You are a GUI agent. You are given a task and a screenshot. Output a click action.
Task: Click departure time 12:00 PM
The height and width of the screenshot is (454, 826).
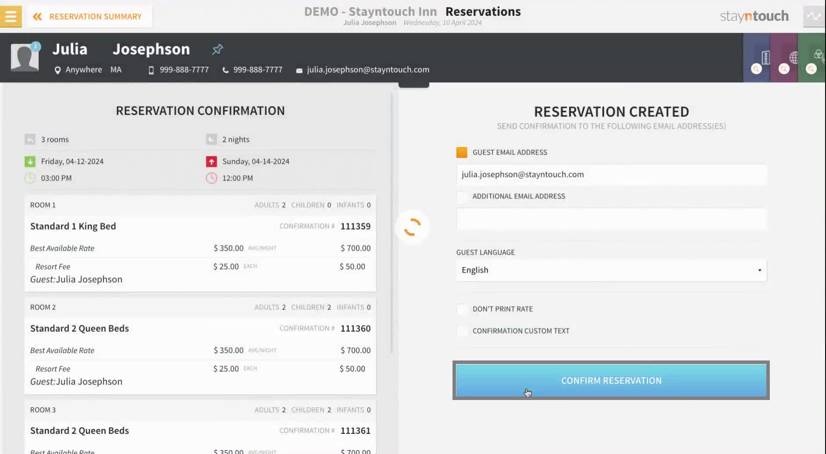click(237, 178)
